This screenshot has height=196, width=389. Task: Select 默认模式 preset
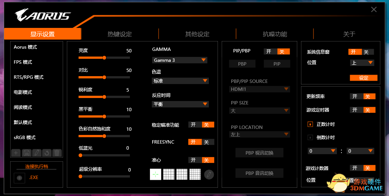tap(23, 122)
